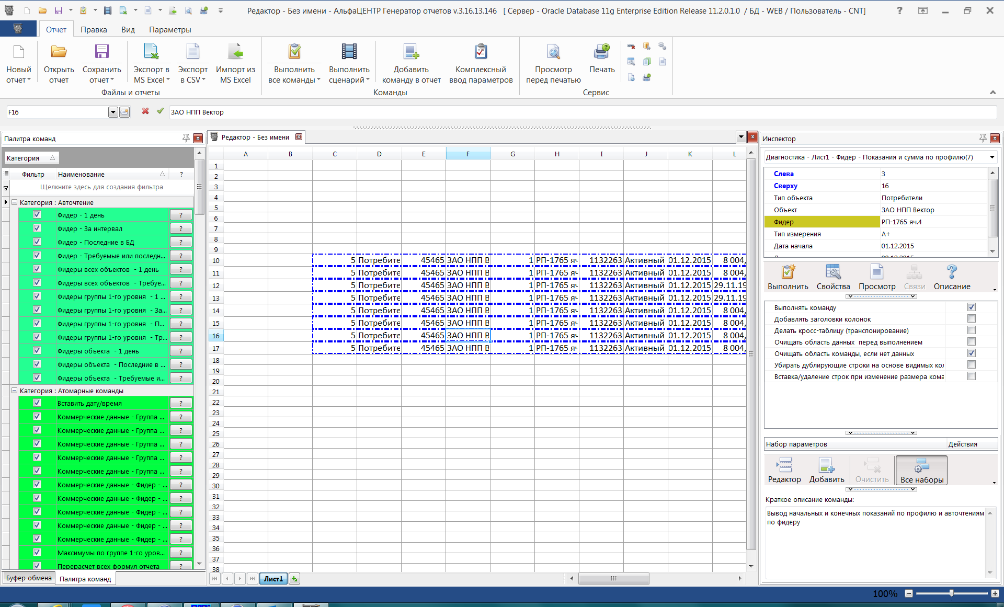
Task: Toggle checkbox for Фидер - 1 день
Action: (x=37, y=215)
